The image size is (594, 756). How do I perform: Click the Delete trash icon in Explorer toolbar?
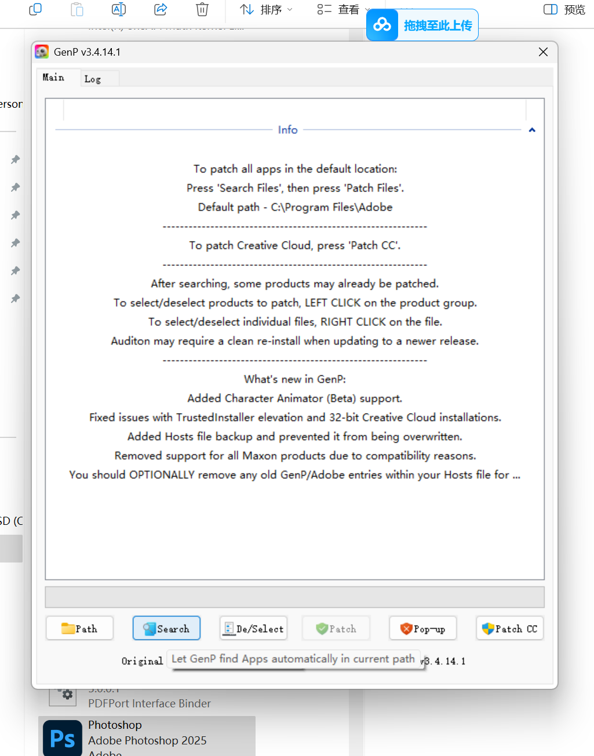click(202, 9)
